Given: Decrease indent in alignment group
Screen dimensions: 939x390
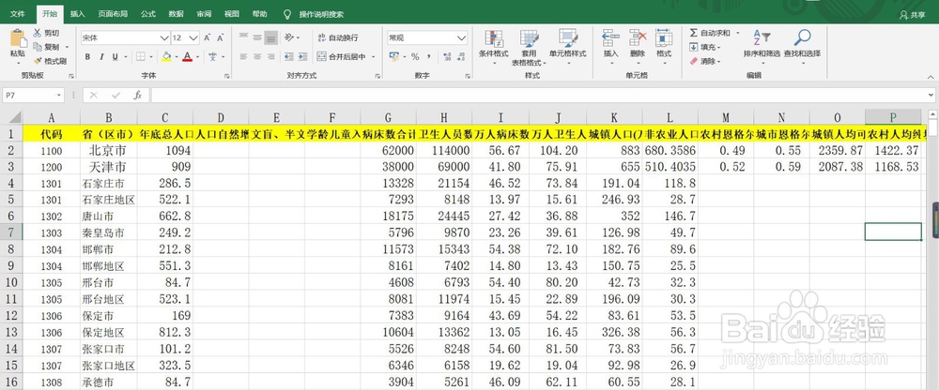Looking at the screenshot, I should click(288, 57).
